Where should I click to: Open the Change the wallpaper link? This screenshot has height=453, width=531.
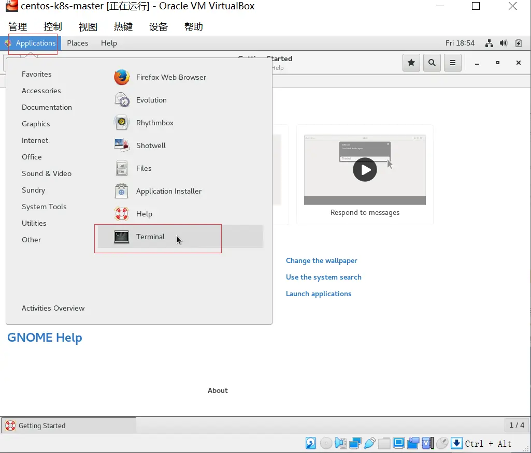[321, 260]
